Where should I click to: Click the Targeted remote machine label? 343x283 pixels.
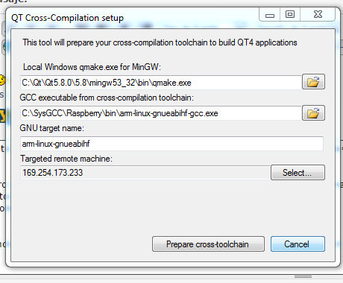pos(66,159)
